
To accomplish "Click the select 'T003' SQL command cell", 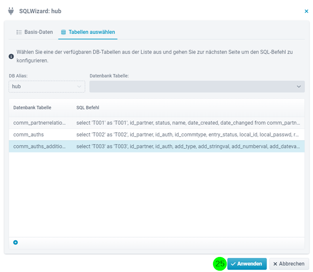I will tap(188, 146).
